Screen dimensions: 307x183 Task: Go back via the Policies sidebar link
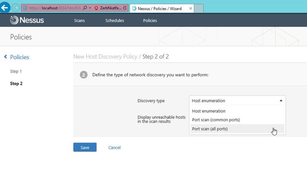tap(20, 57)
